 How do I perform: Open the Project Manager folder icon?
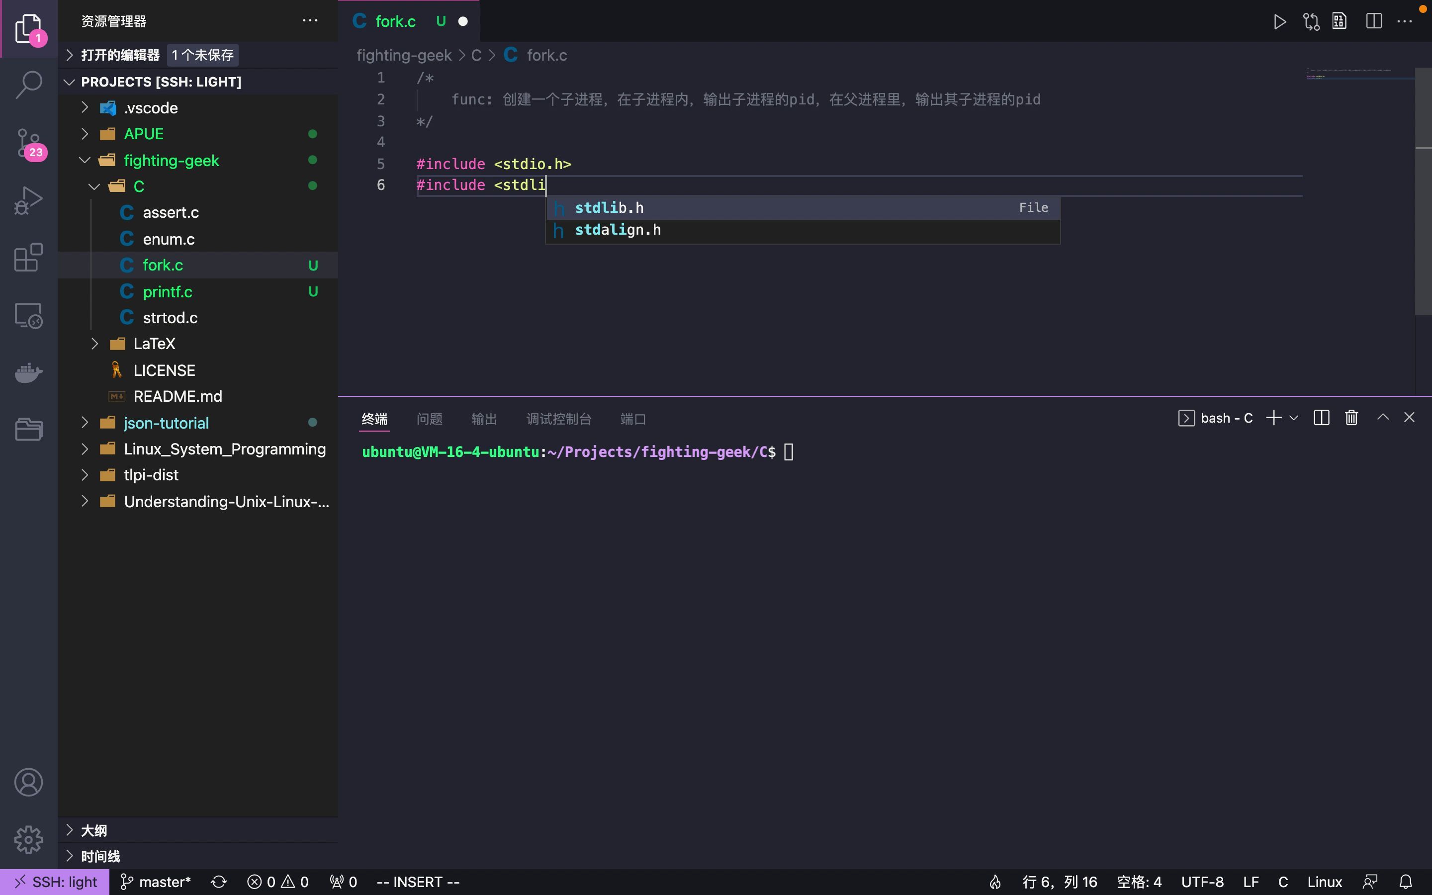28,429
